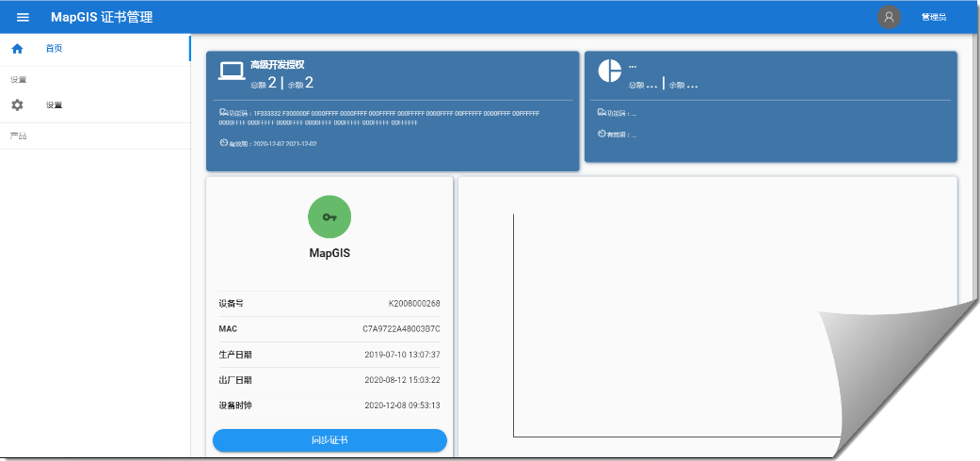Click the settings gear icon
The height and width of the screenshot is (461, 980).
pos(17,105)
